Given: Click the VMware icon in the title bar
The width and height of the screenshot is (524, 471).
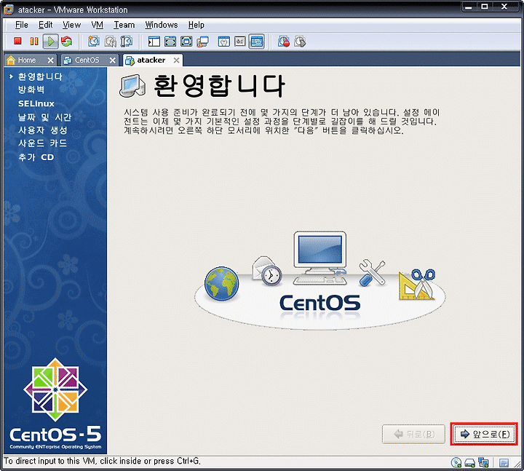Looking at the screenshot, I should pyautogui.click(x=8, y=9).
